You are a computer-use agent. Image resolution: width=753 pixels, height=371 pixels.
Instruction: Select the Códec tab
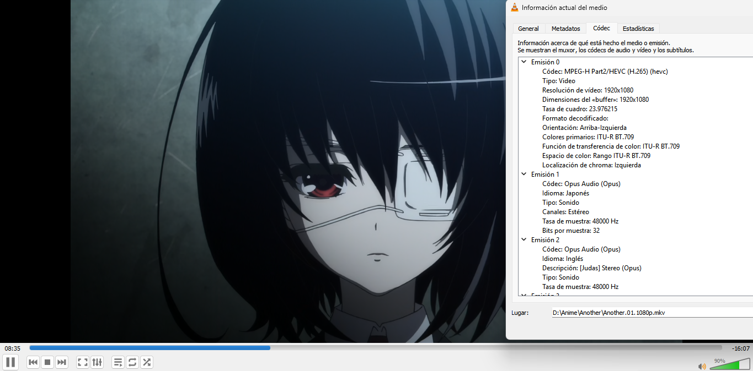(x=601, y=28)
